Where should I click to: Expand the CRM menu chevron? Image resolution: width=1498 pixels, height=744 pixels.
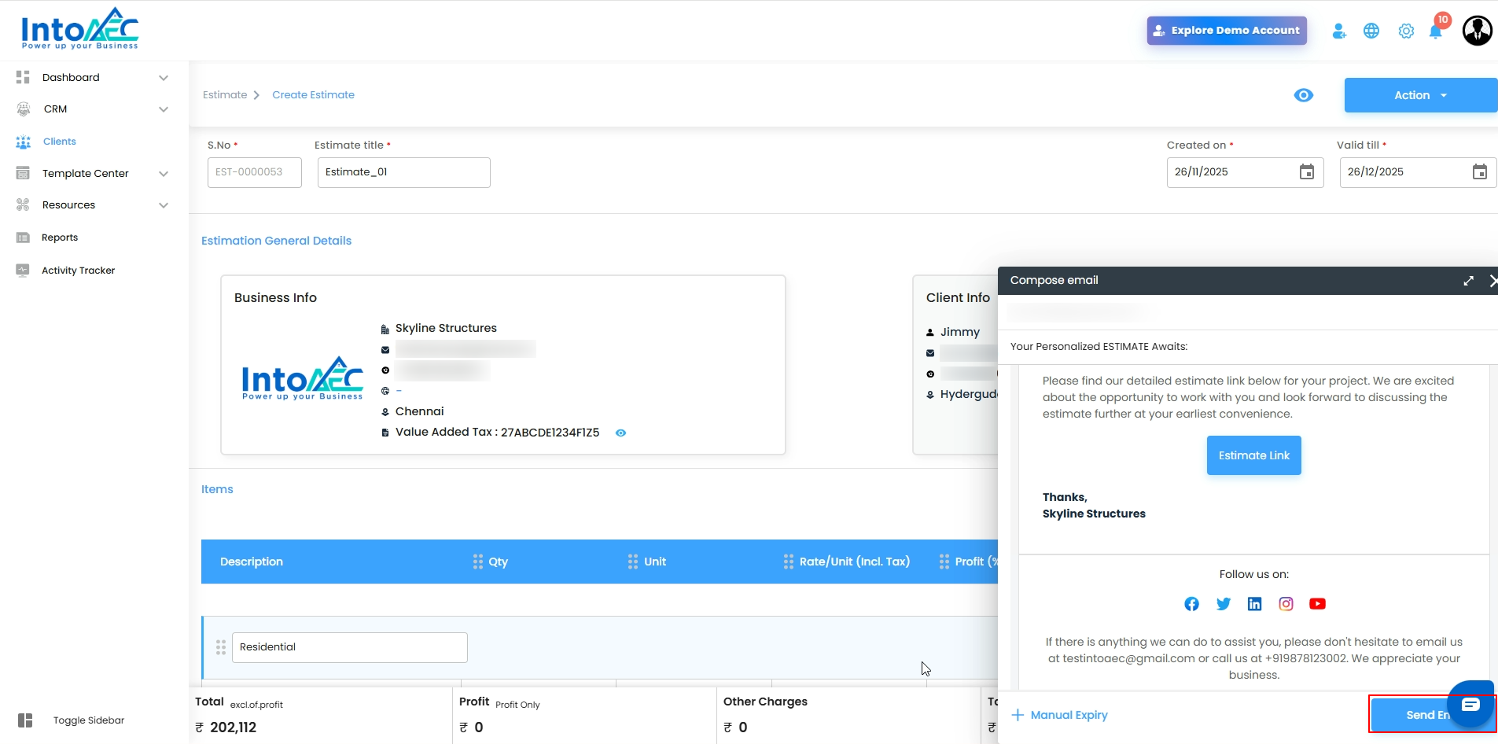point(164,109)
